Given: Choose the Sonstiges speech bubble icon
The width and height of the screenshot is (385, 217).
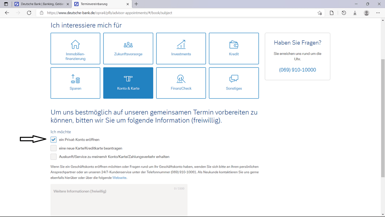Looking at the screenshot, I should [x=234, y=79].
